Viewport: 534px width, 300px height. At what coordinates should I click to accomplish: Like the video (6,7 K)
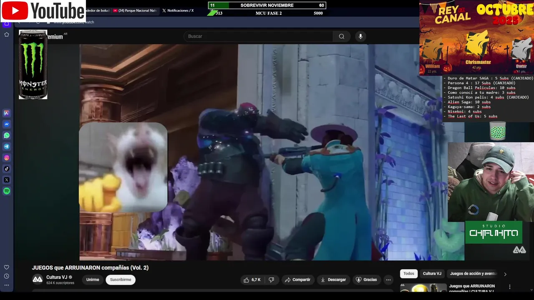(x=252, y=280)
